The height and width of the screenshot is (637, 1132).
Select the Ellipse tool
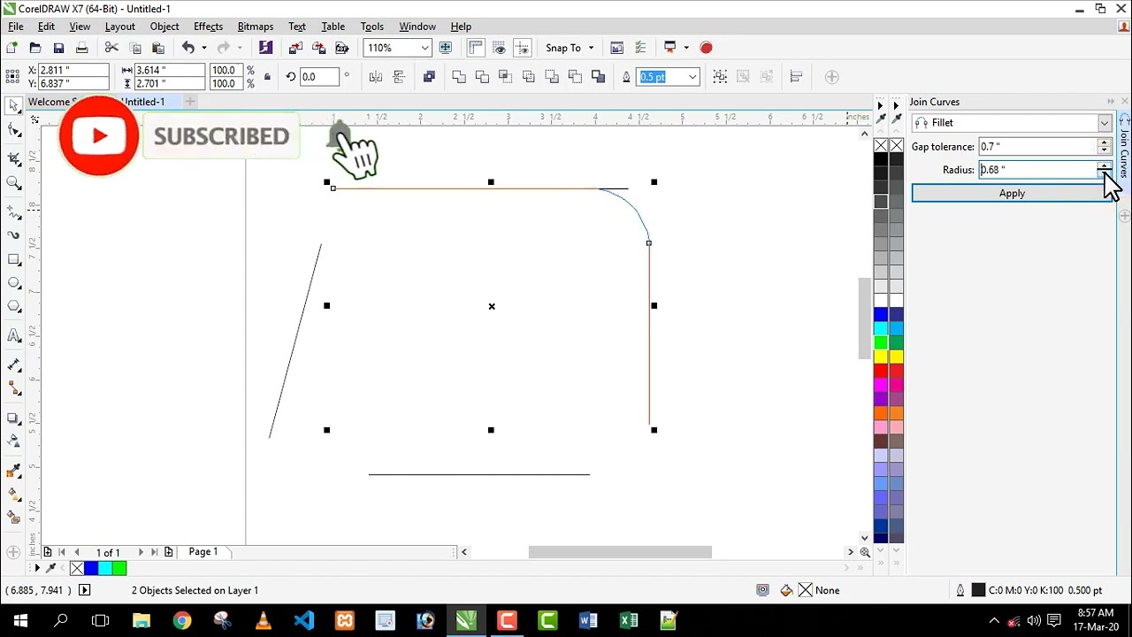[x=14, y=283]
